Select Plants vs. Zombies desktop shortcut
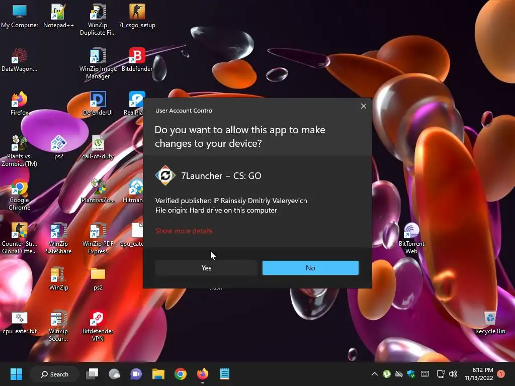 click(x=20, y=151)
